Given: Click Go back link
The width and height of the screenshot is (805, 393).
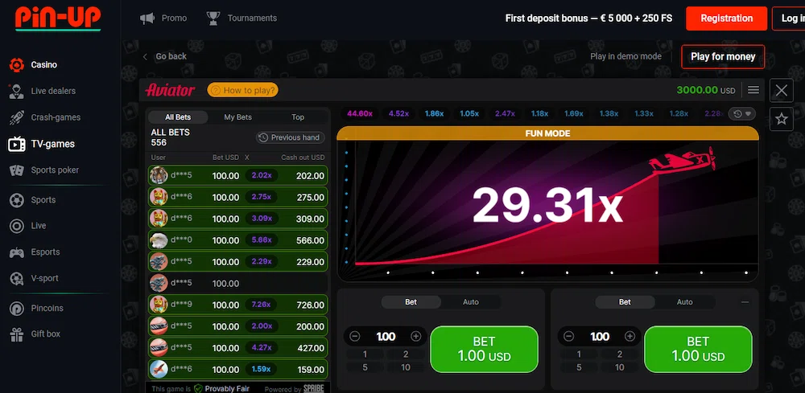Looking at the screenshot, I should (x=171, y=56).
